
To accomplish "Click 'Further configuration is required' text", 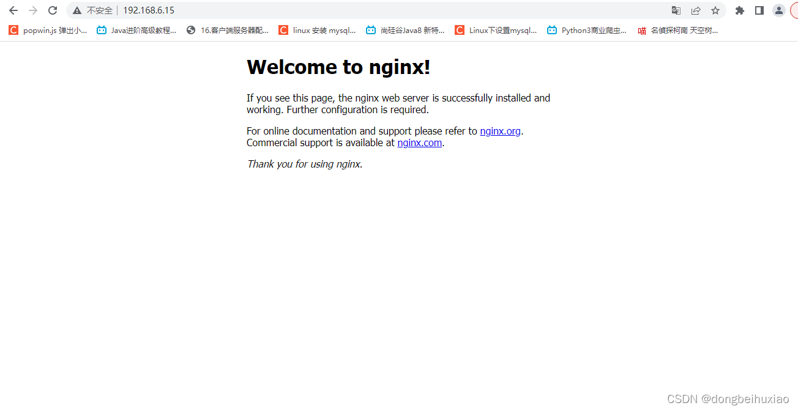I will click(357, 110).
